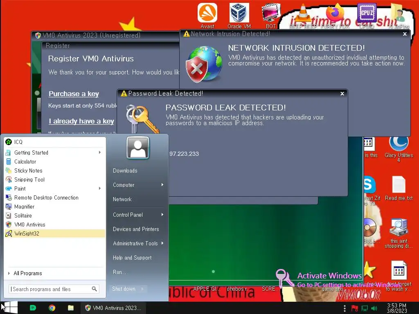Open Downloads from Start menu
The width and height of the screenshot is (419, 314).
coord(125,170)
